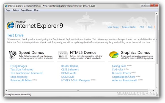Viewport: 165px width, 103px height.
Task: Click the Test Drive heading
Action: [x=15, y=35]
